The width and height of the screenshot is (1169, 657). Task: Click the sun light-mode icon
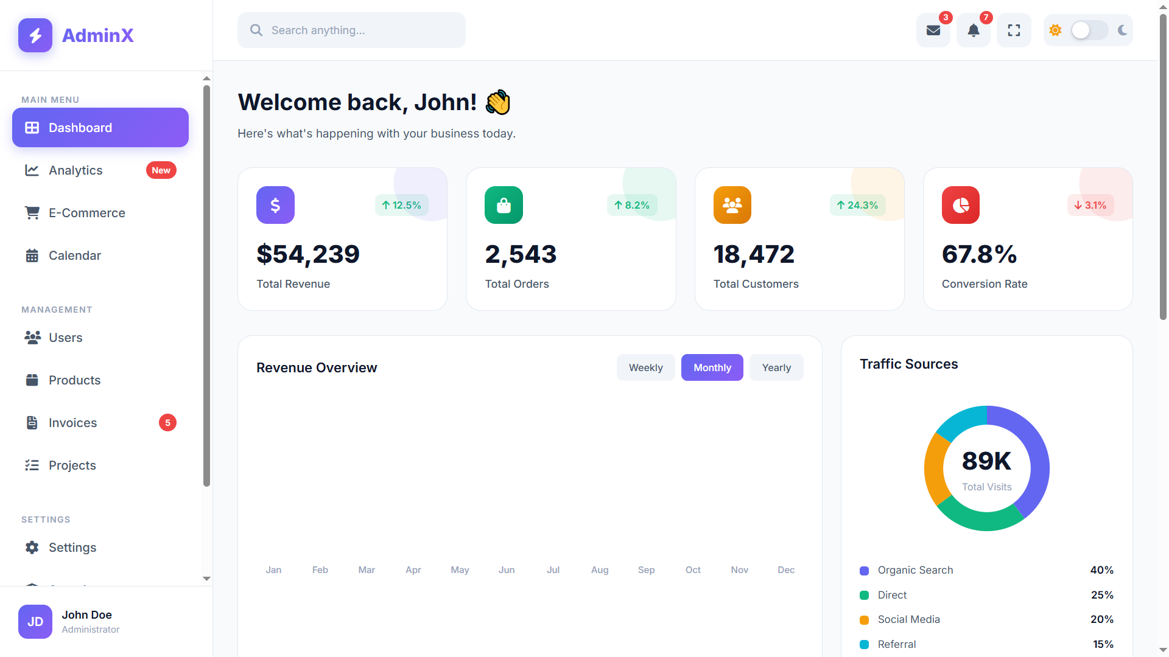coord(1056,30)
